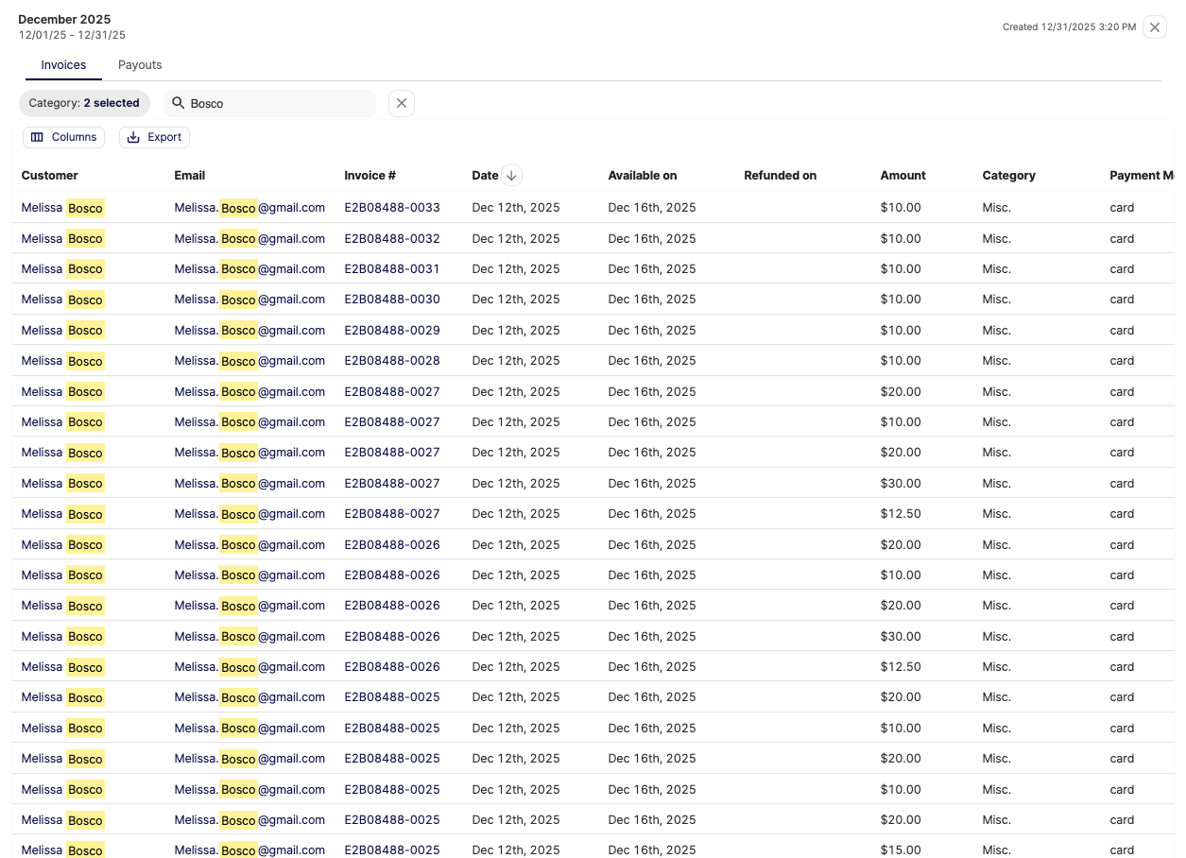Click the Invoice # column header
Image resolution: width=1186 pixels, height=858 pixels.
(370, 175)
